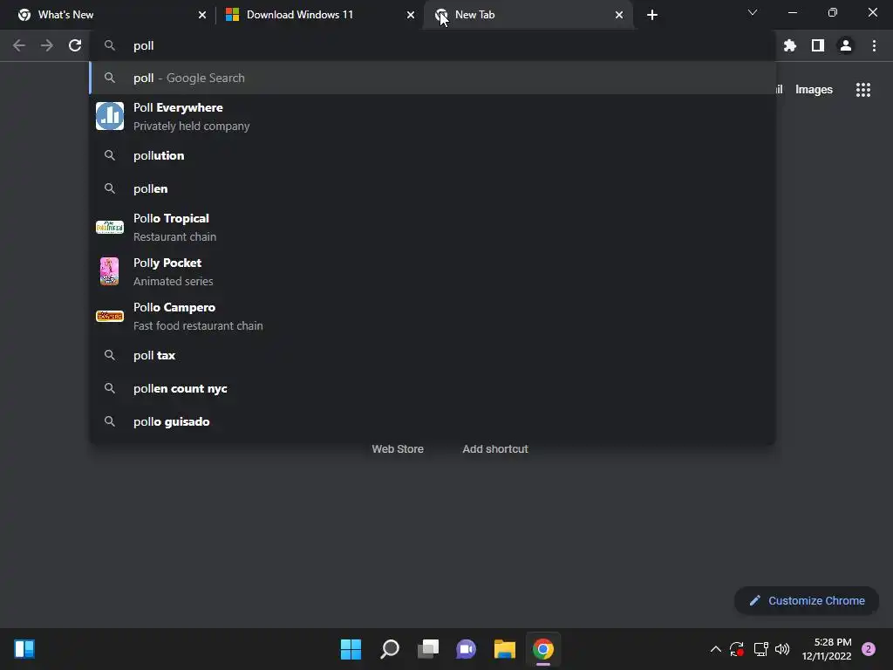Image resolution: width=893 pixels, height=670 pixels.
Task: Click the sync update tray icon
Action: click(x=736, y=649)
